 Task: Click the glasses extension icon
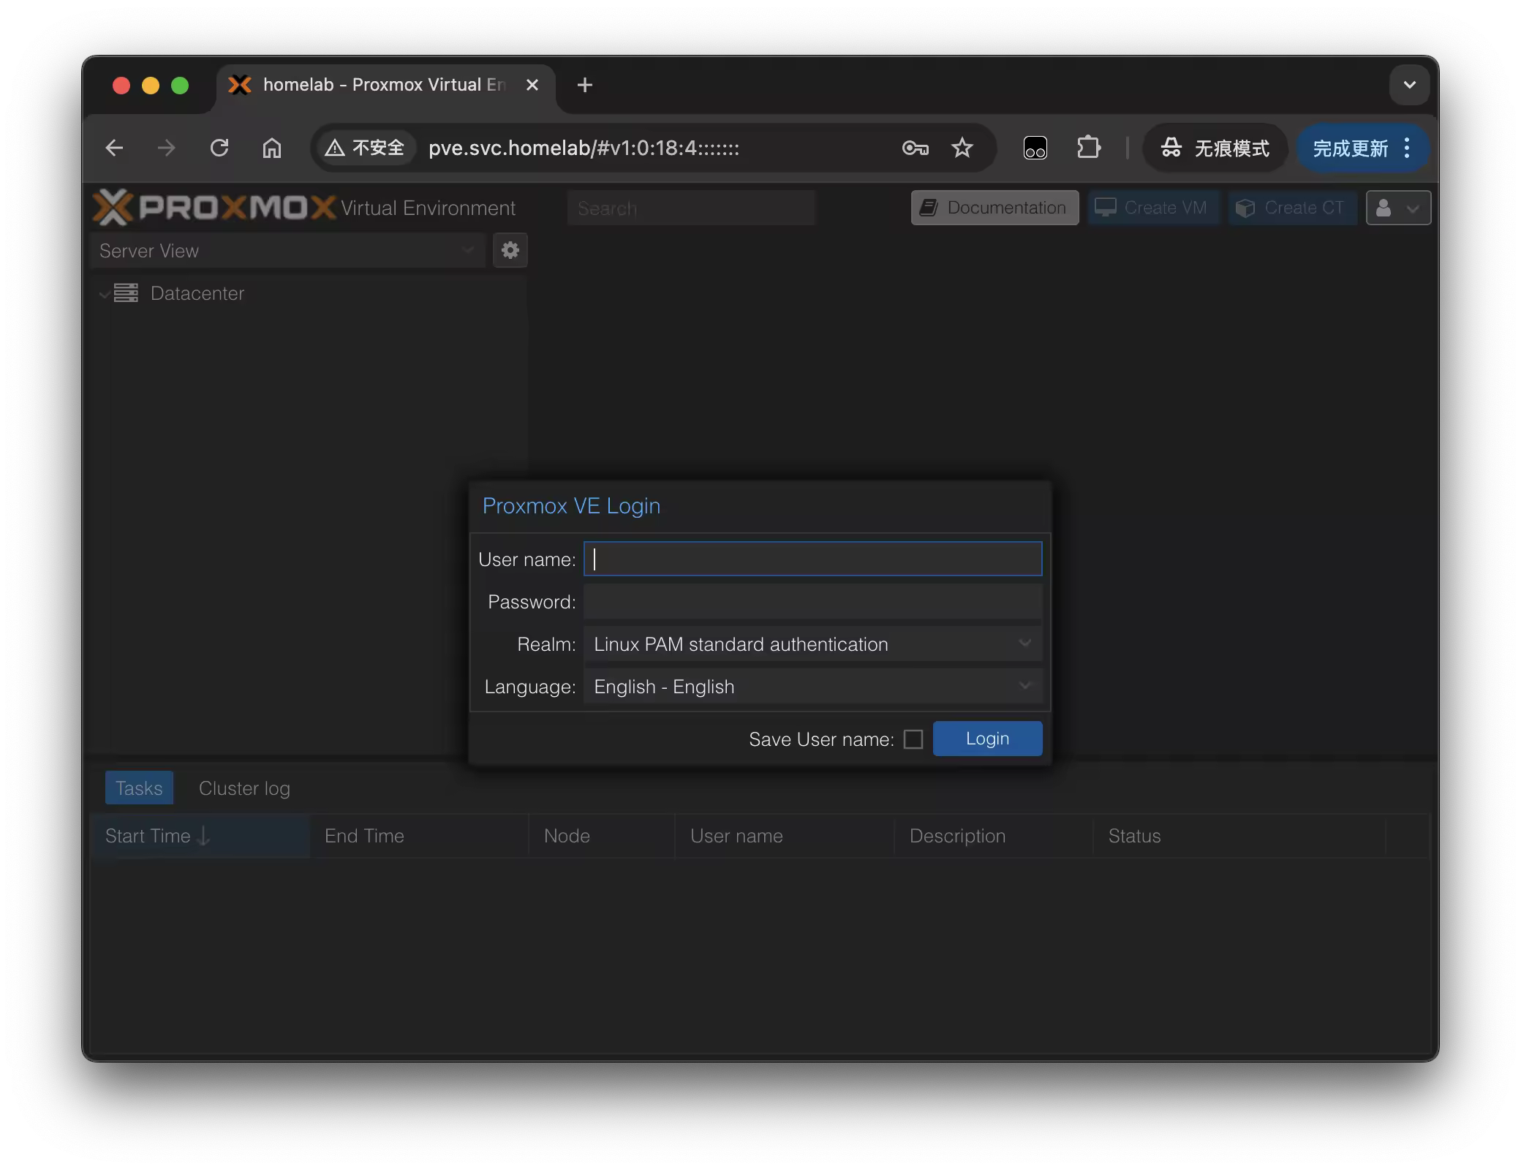1035,148
